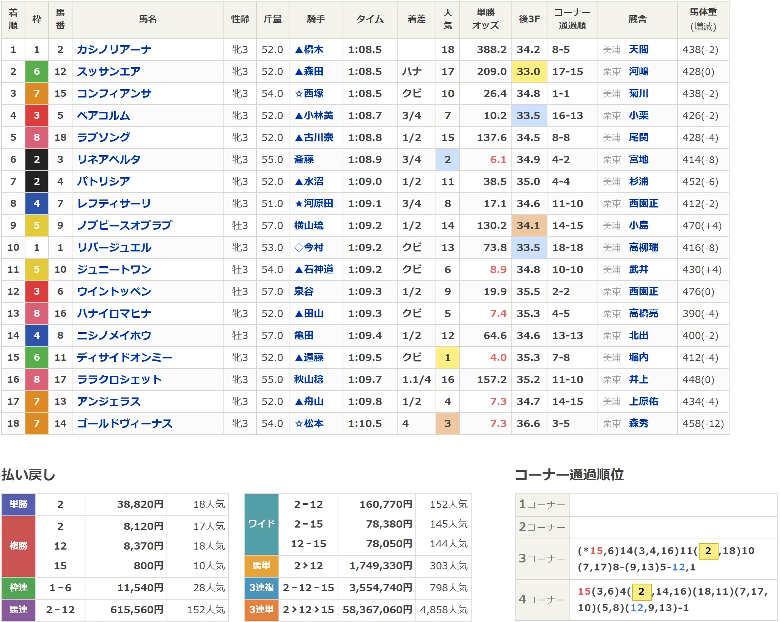Open ディサイドオンミー horse profile
Viewport: 780px width, 622px height.
pos(124,358)
